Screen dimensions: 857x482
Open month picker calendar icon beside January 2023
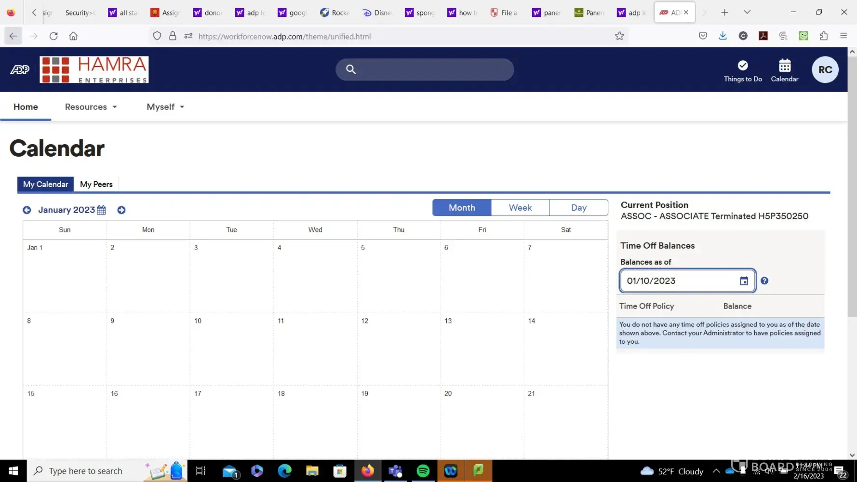point(101,210)
